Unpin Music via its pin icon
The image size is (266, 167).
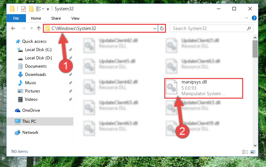click(71, 83)
